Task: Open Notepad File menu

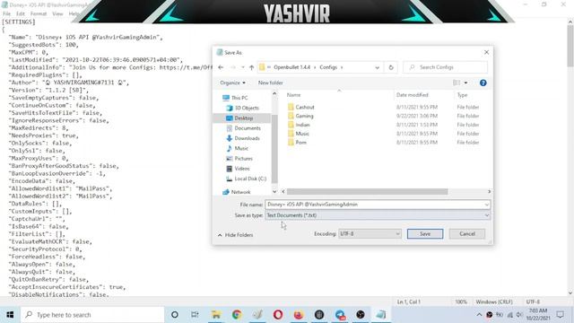Action: pos(6,13)
